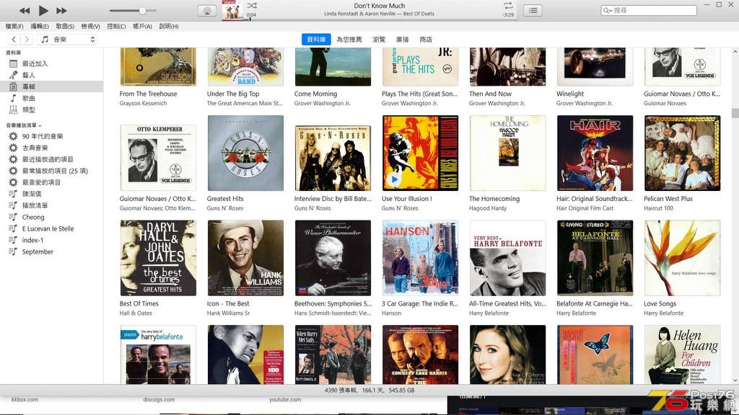Image resolution: width=739 pixels, height=415 pixels.
Task: Click the 'Hans Schmidt-Isserstedt: Vie...' artist name
Action: (x=333, y=313)
